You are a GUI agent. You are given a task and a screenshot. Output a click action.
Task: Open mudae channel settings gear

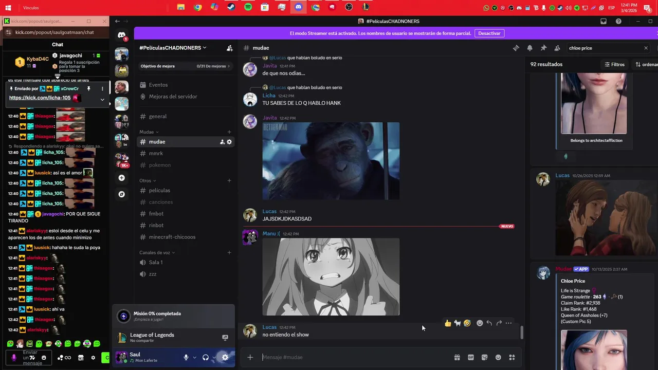tap(229, 142)
